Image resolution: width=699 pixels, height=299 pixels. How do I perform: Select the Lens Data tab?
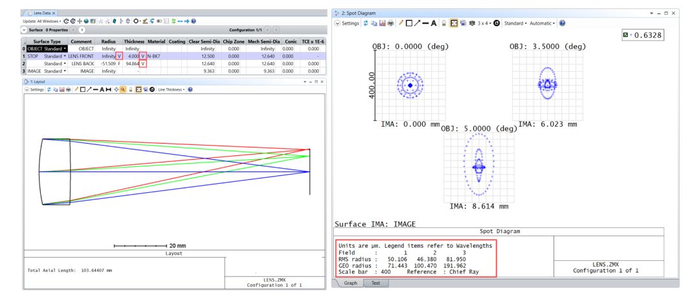click(42, 14)
